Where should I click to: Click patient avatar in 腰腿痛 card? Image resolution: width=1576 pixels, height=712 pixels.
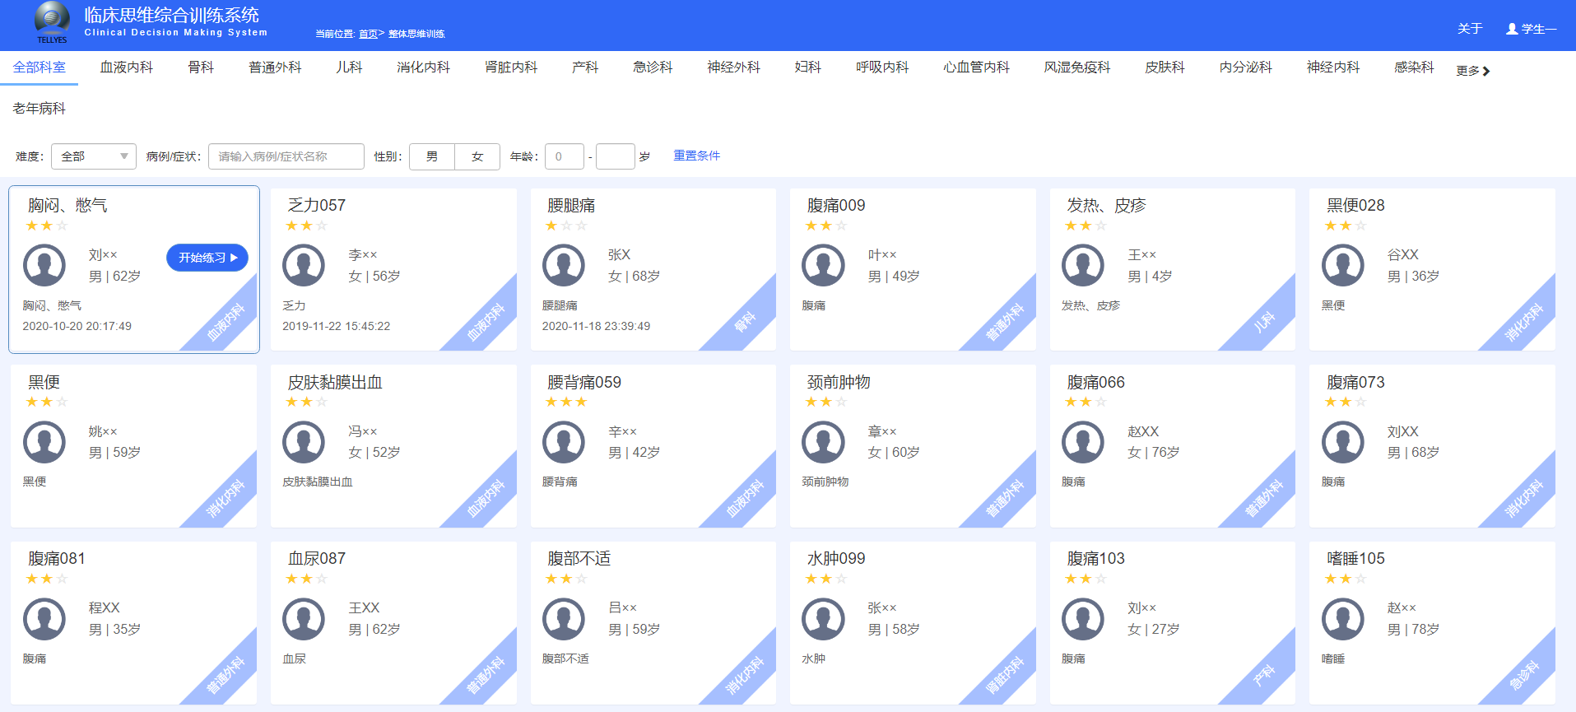click(564, 266)
